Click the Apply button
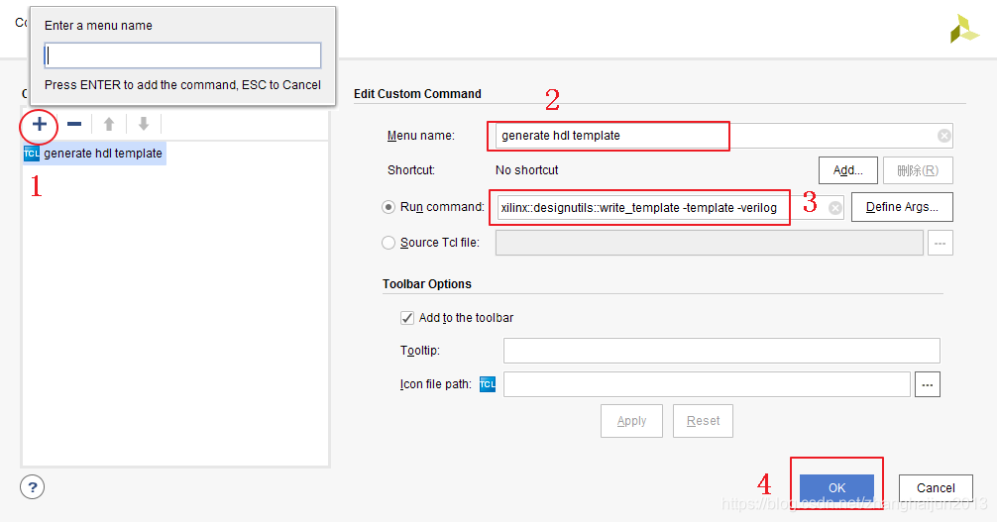The image size is (997, 522). tap(631, 421)
